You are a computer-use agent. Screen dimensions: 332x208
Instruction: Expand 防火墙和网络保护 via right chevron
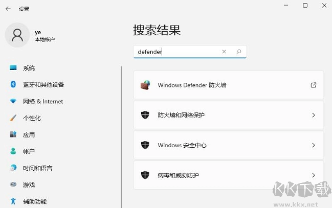(x=314, y=115)
